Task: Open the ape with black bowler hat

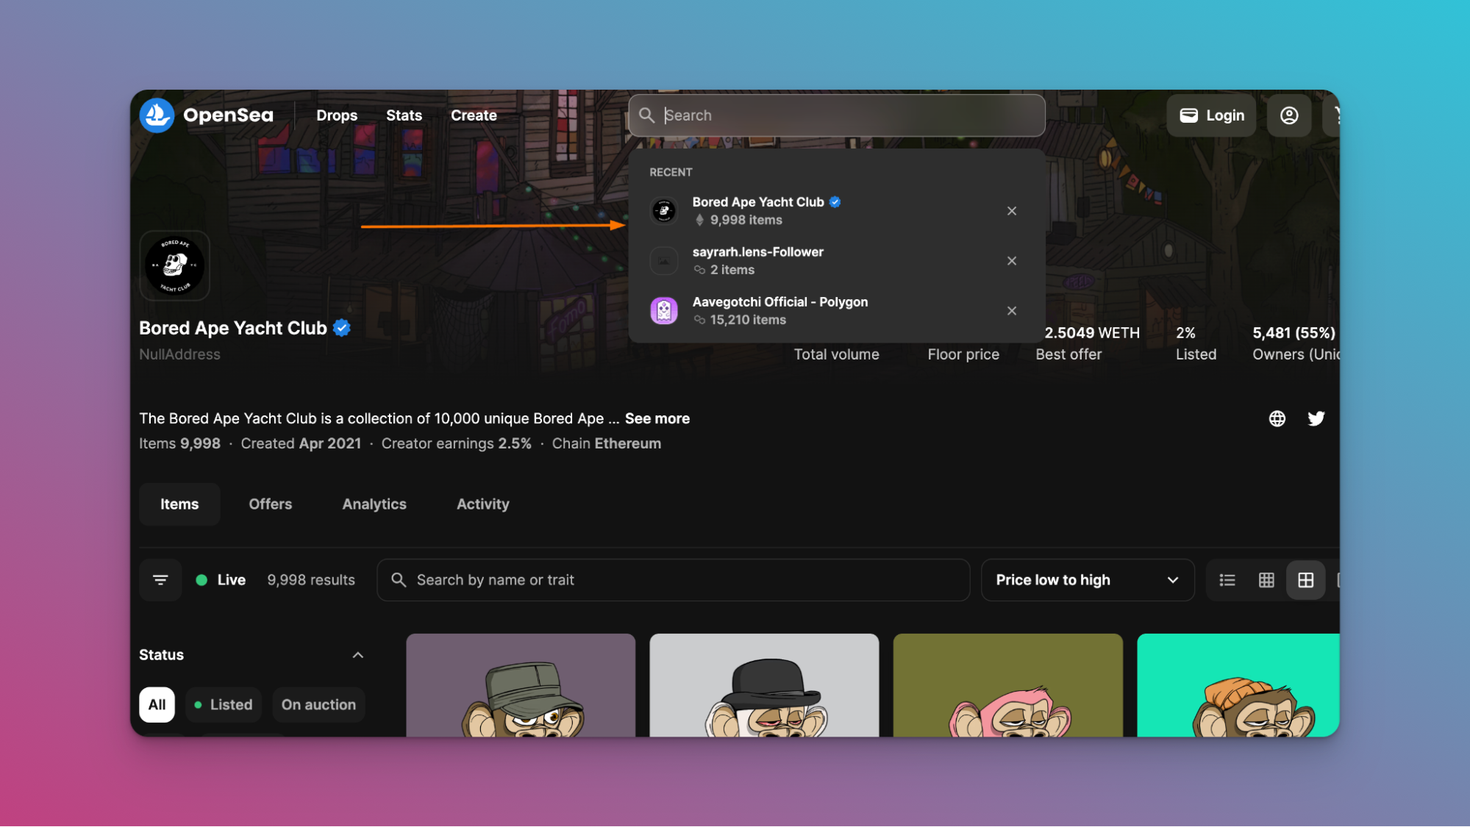Action: tap(764, 685)
